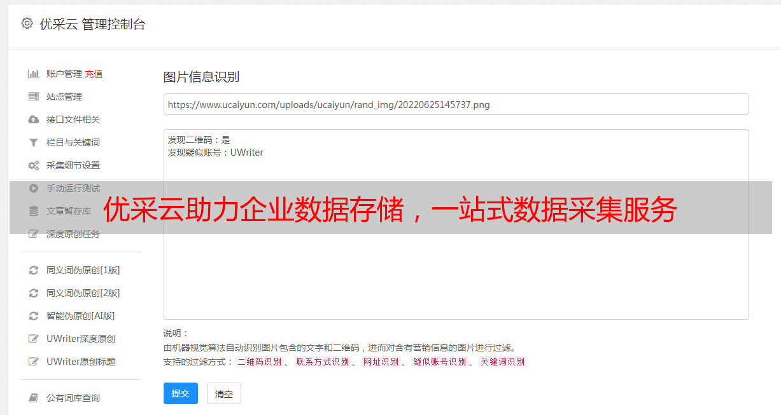Click the book icon for 公有词库查询
This screenshot has height=415, width=781.
pyautogui.click(x=34, y=398)
